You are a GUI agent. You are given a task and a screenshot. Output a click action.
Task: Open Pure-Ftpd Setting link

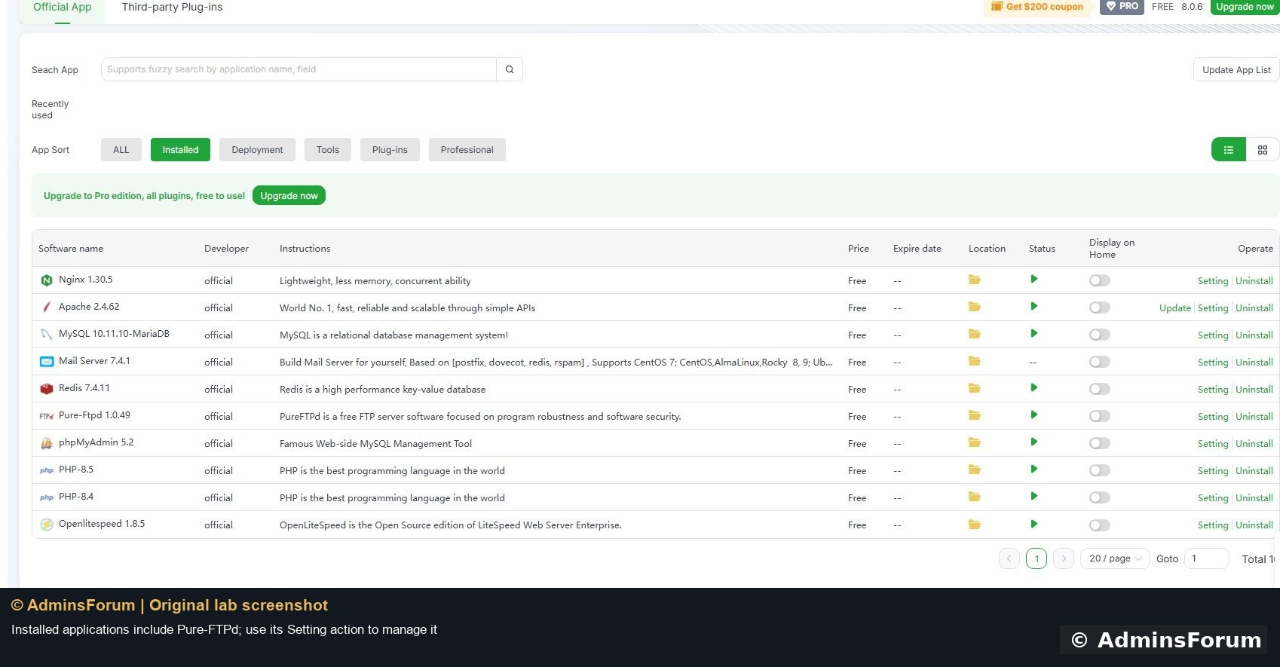1213,416
